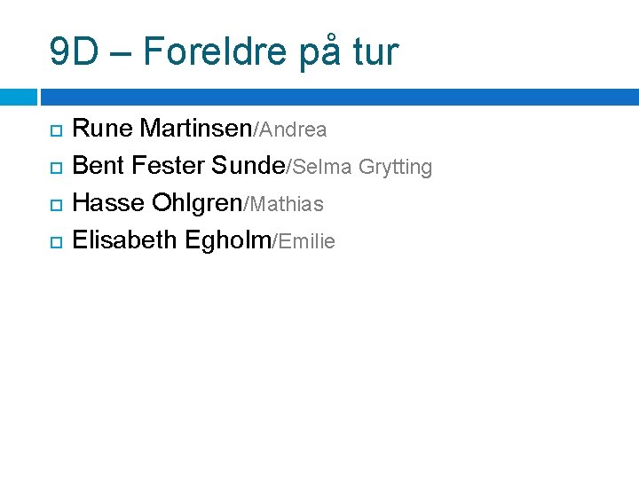Click the dark blue horizontal divider bar
The width and height of the screenshot is (639, 479).
pyautogui.click(x=340, y=97)
